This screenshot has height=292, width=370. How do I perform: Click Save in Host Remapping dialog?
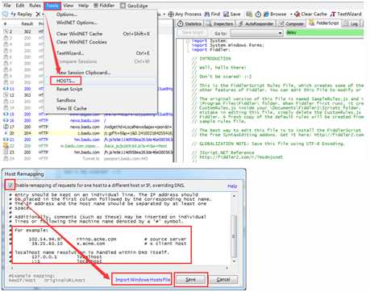pos(191,280)
